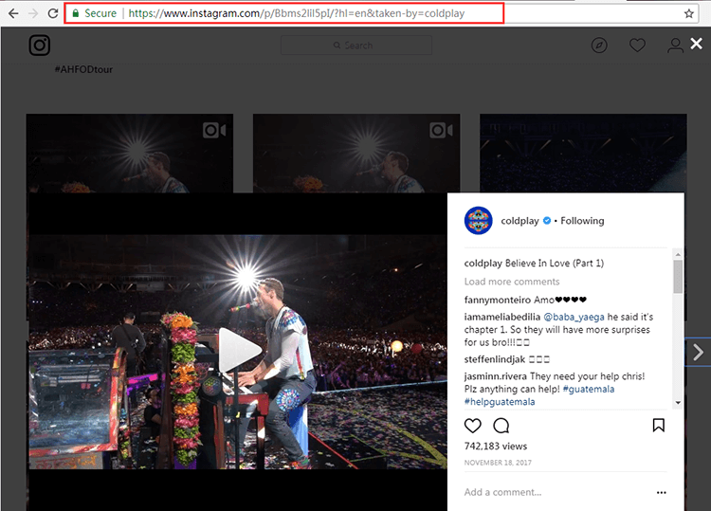Click the Believe In Love (Part 1) caption
Image resolution: width=711 pixels, height=511 pixels.
(x=555, y=263)
